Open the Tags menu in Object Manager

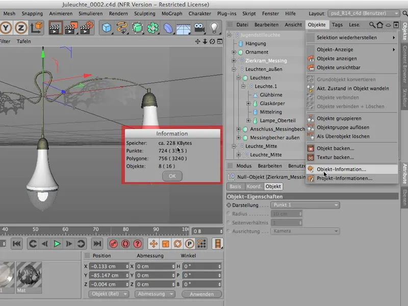pyautogui.click(x=337, y=24)
